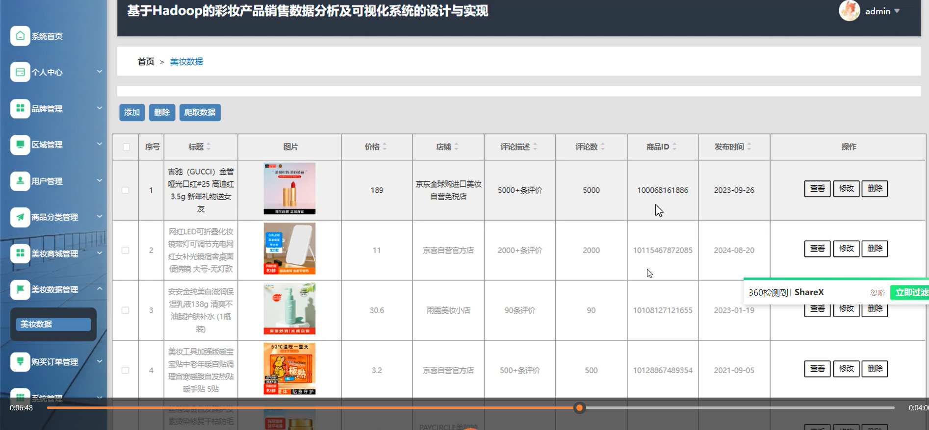Click product ID 10128867489354
929x430 pixels.
pos(663,370)
